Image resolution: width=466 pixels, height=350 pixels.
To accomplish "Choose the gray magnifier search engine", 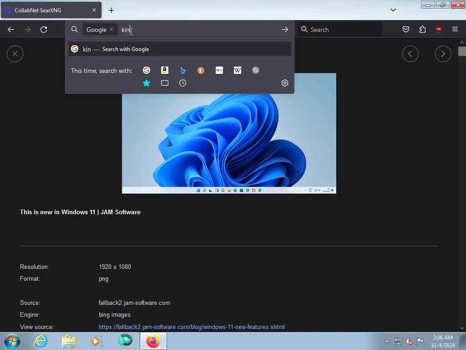I will (x=256, y=70).
